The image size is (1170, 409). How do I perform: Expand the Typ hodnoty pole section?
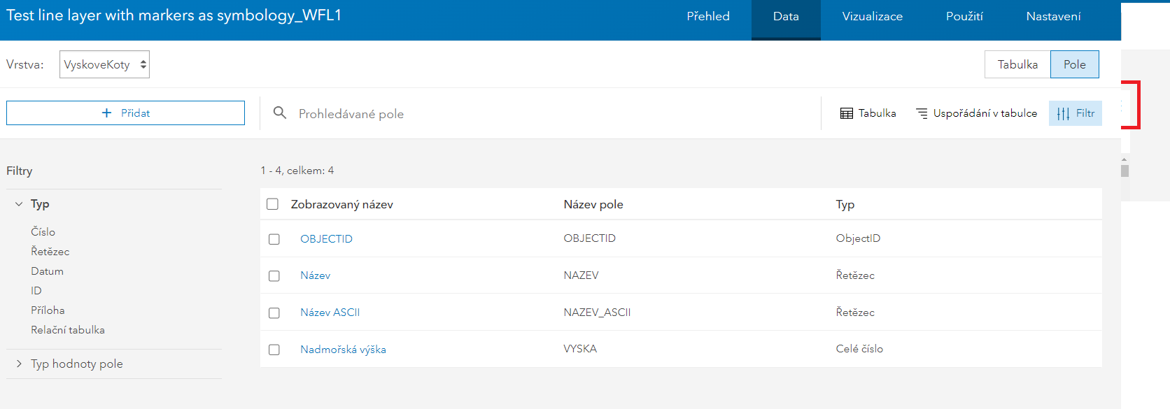(19, 364)
